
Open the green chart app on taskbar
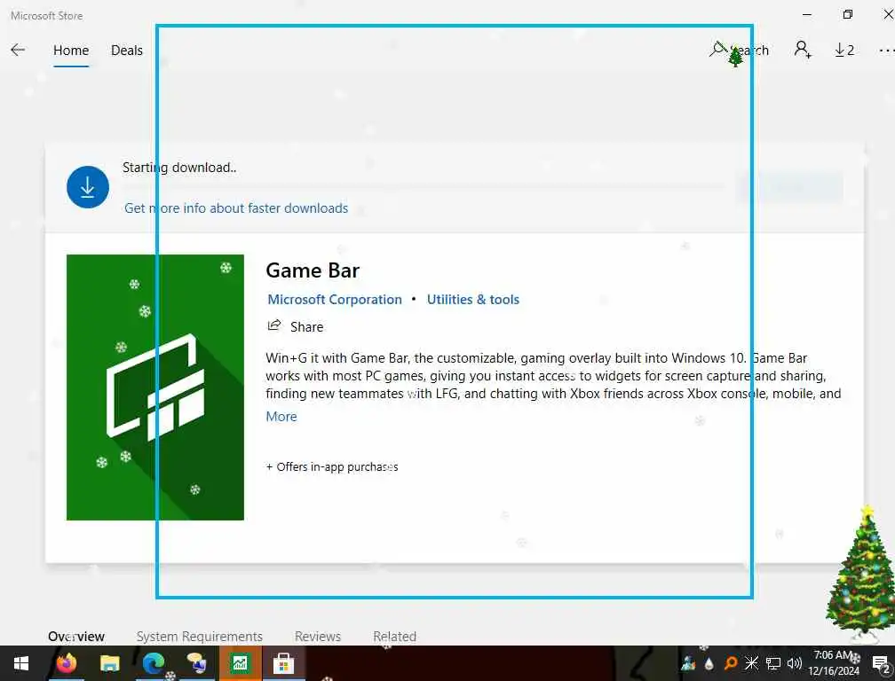point(240,663)
